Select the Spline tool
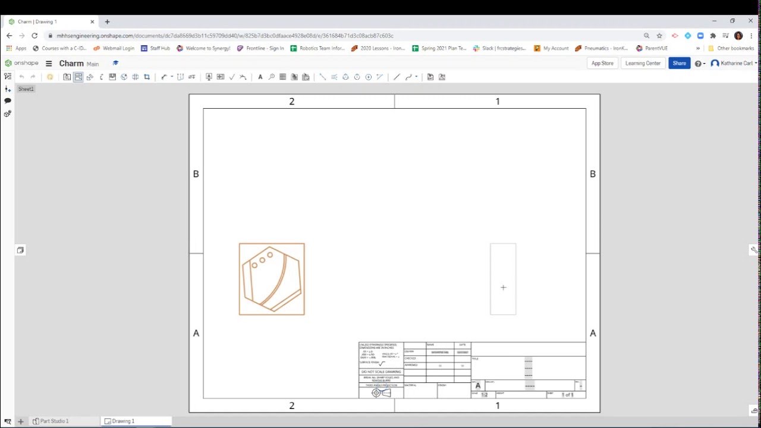The width and height of the screenshot is (761, 428). pyautogui.click(x=408, y=77)
